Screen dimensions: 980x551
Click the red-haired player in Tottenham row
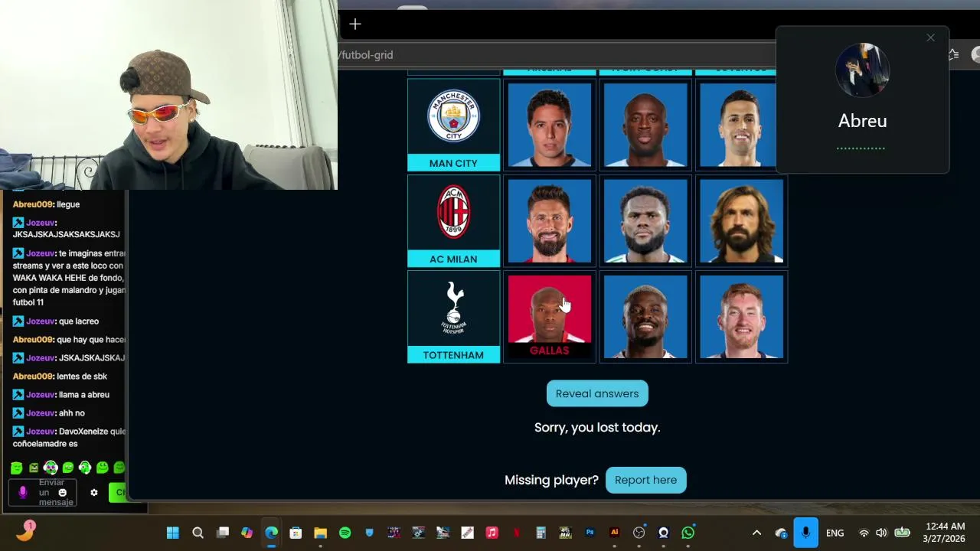point(741,316)
